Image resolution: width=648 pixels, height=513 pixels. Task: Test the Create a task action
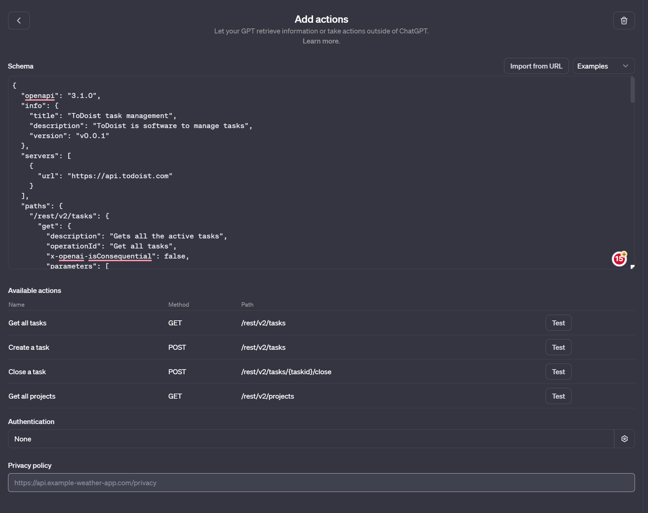558,347
